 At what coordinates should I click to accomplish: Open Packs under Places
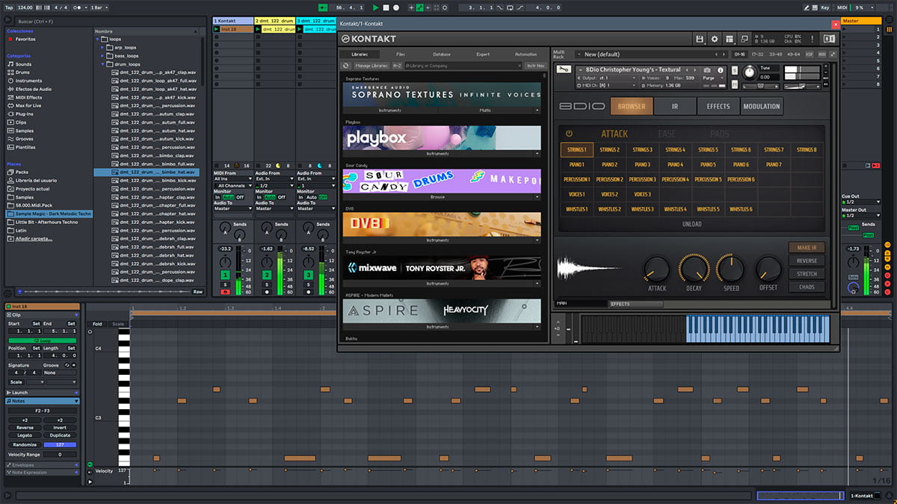pyautogui.click(x=21, y=172)
